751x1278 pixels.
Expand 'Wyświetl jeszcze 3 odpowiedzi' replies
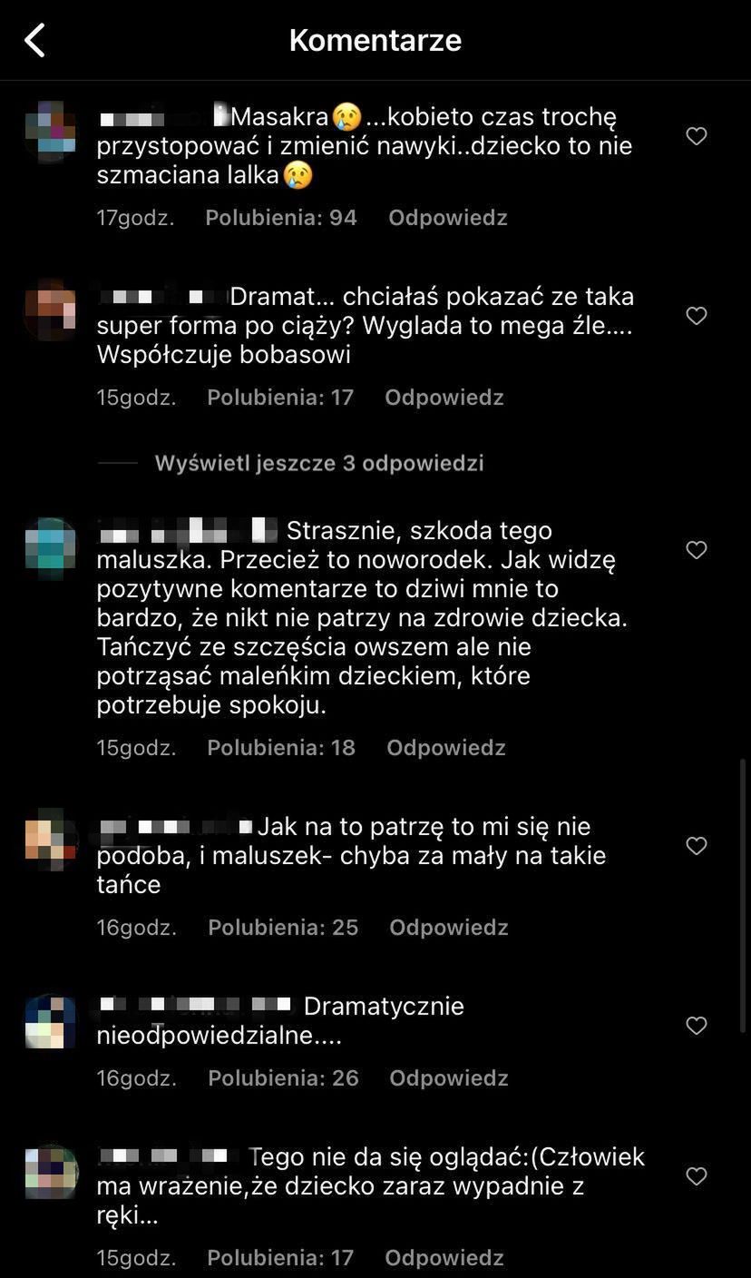pyautogui.click(x=319, y=463)
